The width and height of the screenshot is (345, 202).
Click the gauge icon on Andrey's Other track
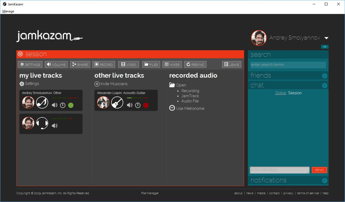click(63, 105)
